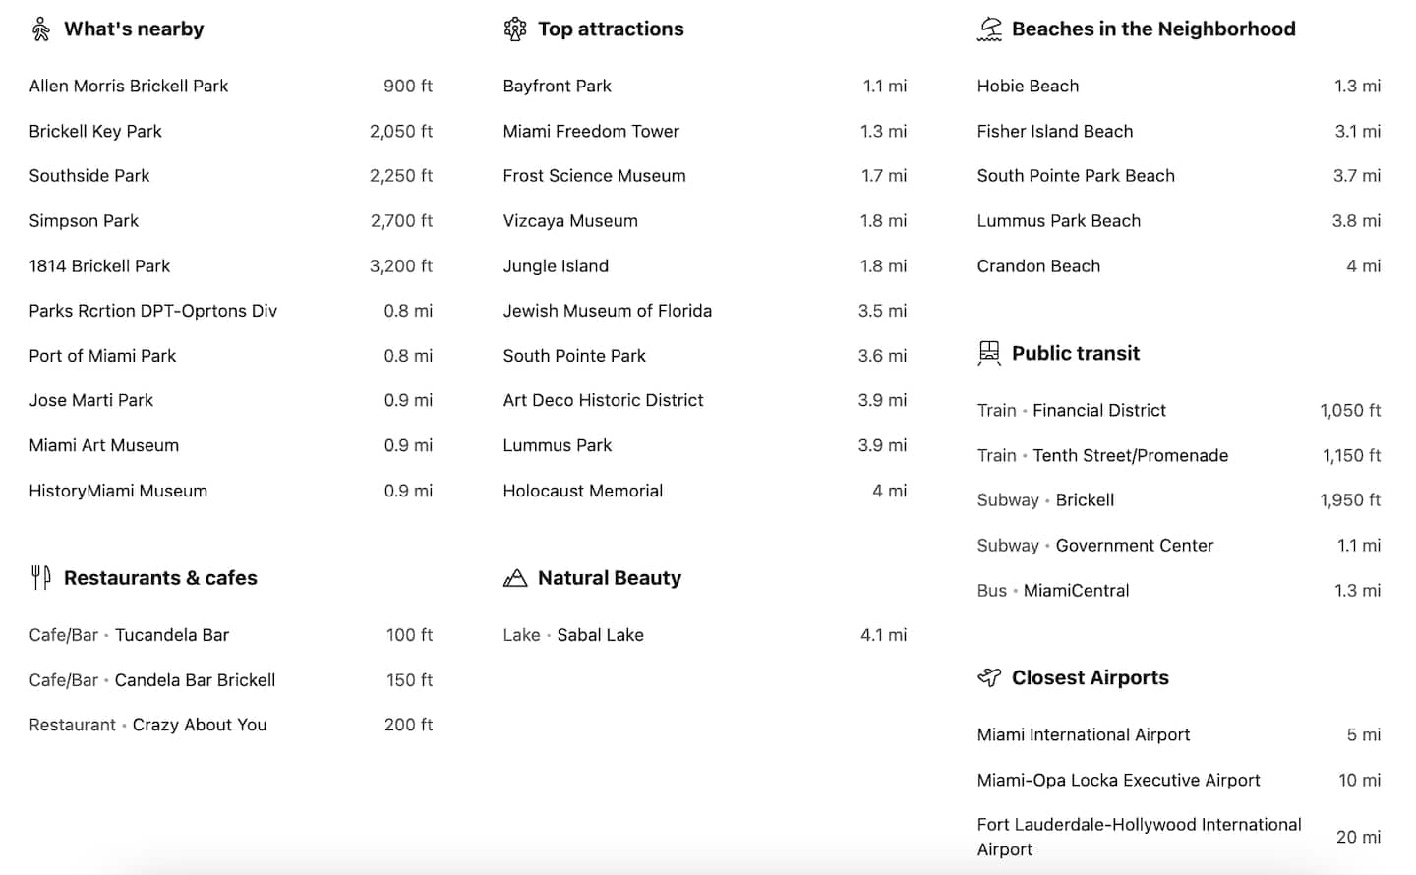Click "Simpson Park" entry

(84, 221)
